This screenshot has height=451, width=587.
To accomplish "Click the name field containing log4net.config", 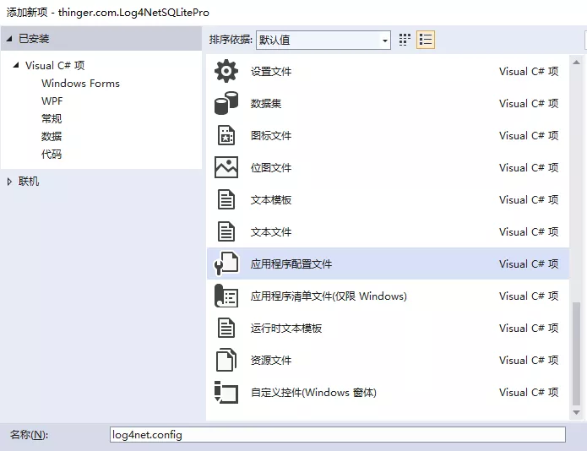I will click(x=337, y=435).
